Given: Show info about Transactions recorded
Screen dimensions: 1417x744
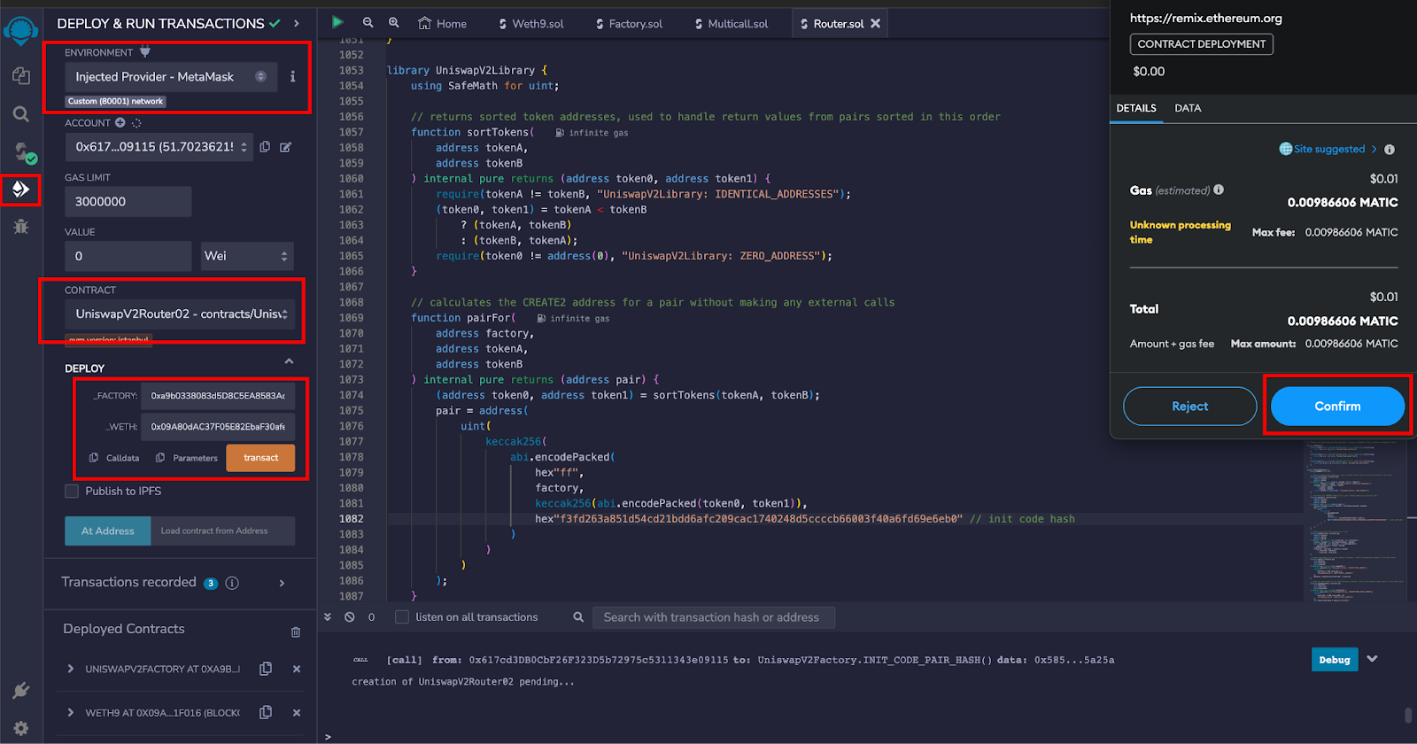Looking at the screenshot, I should click(232, 583).
